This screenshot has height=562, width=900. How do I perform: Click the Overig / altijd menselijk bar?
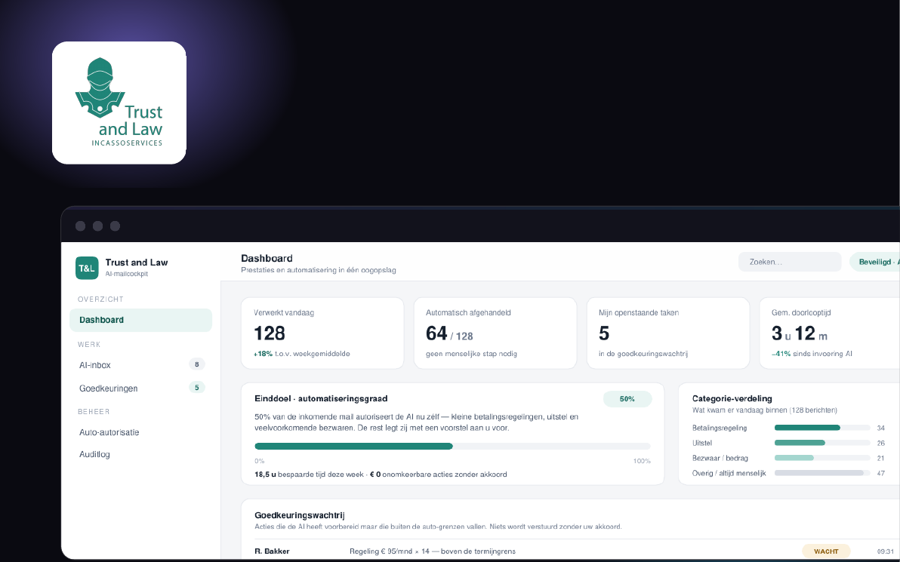[822, 473]
